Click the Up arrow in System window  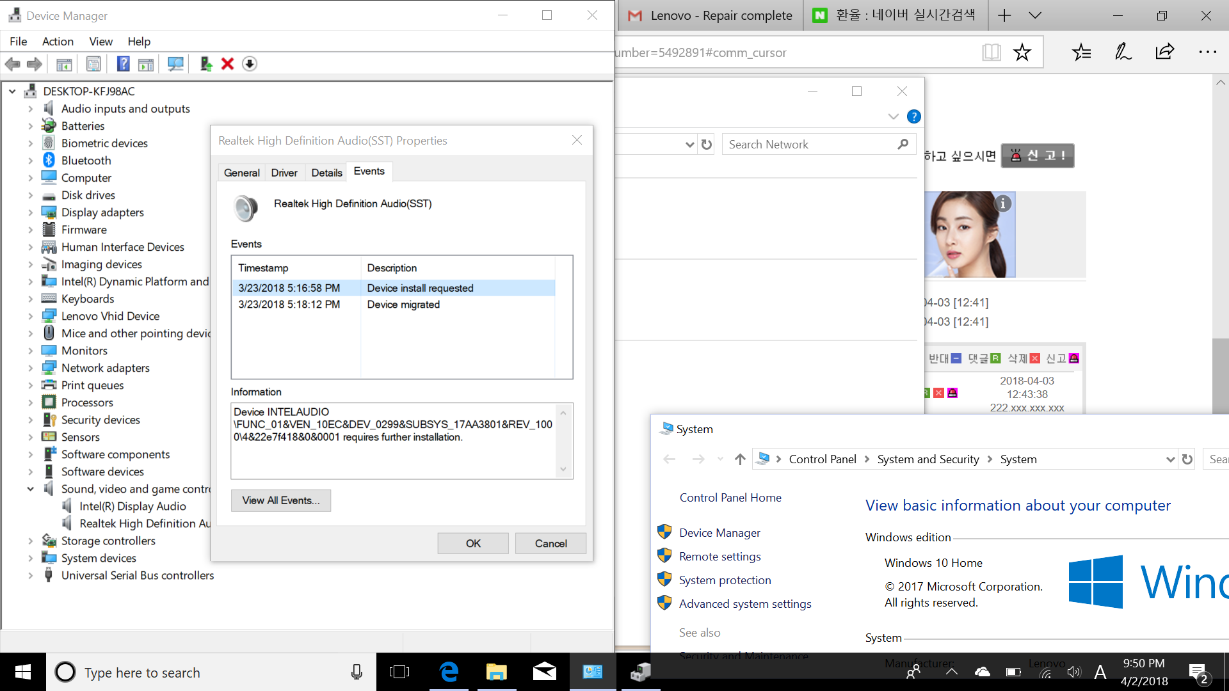pyautogui.click(x=740, y=459)
